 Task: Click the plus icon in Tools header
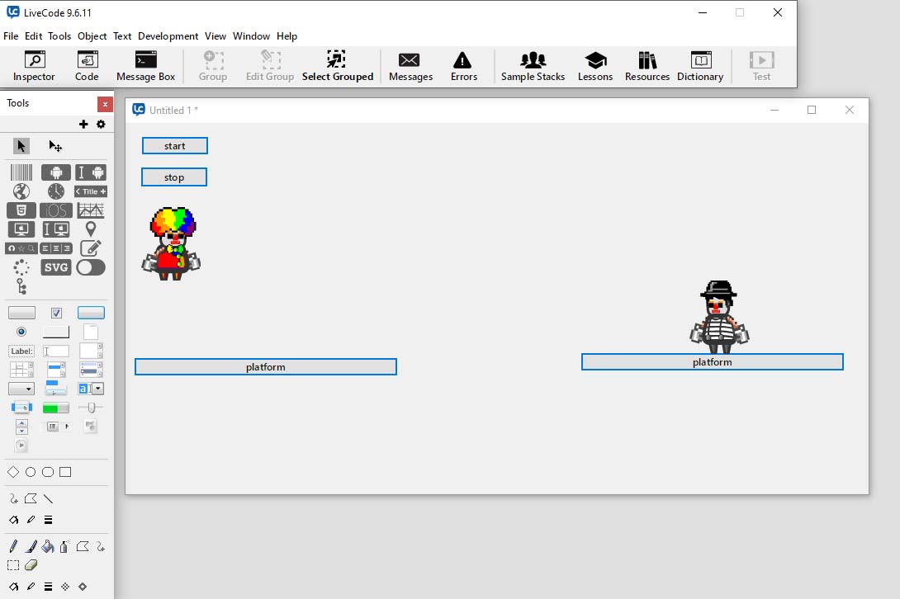coord(83,125)
